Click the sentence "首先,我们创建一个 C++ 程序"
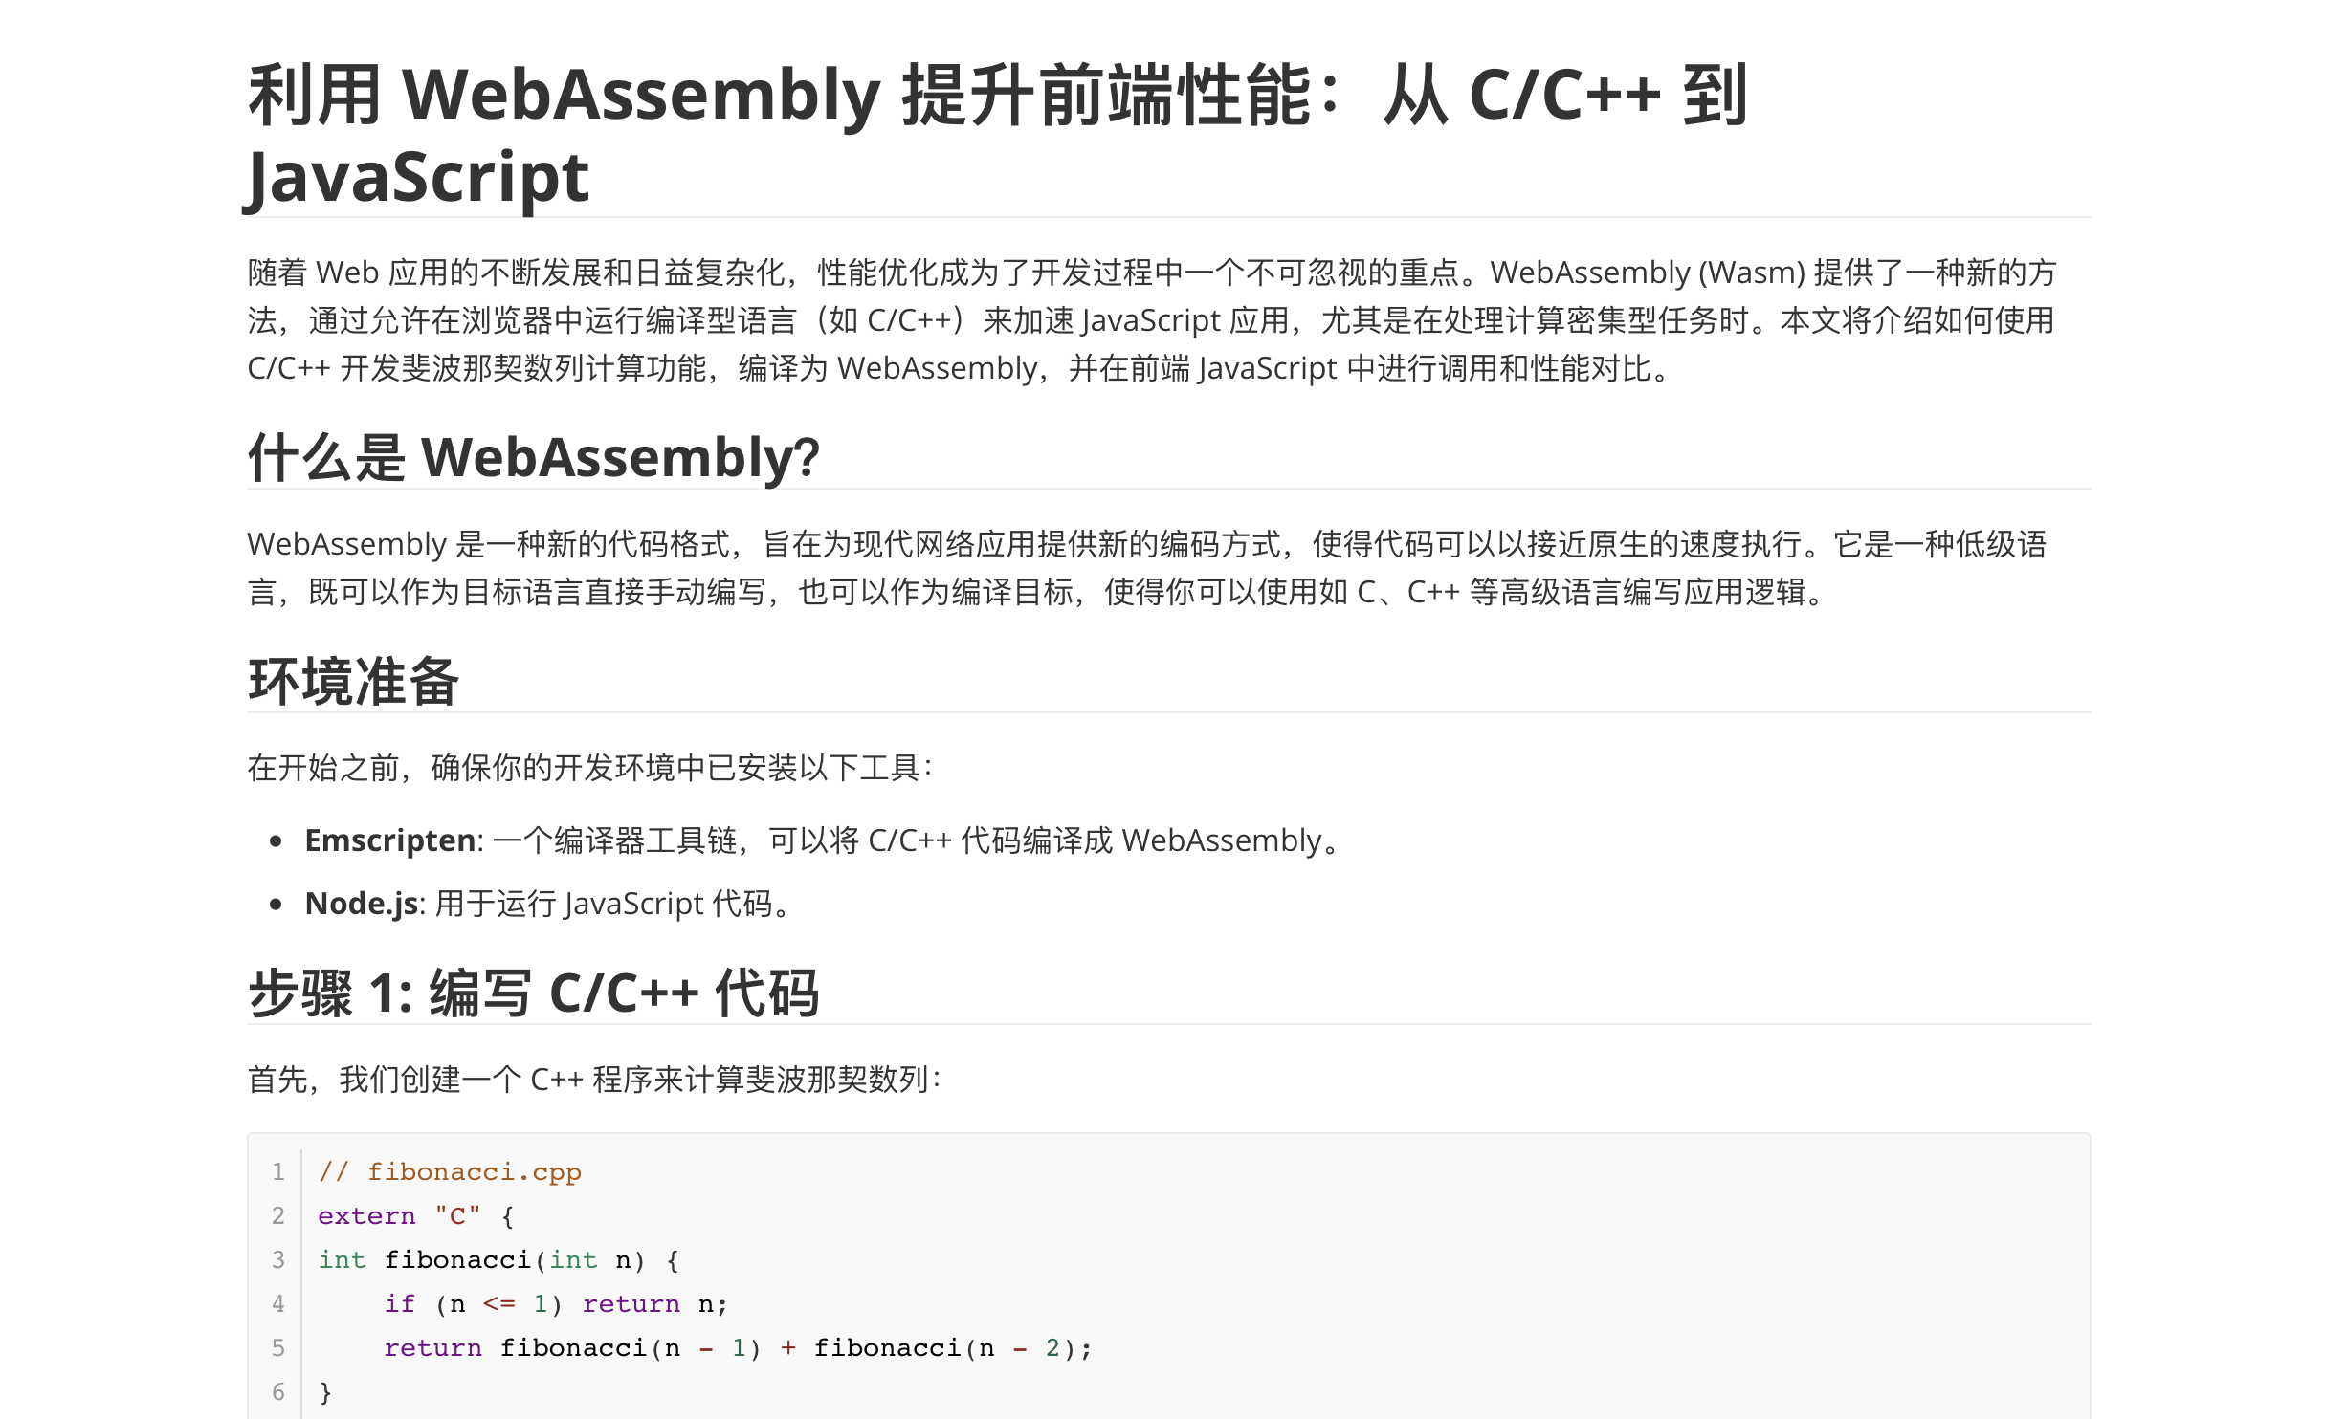 point(593,1080)
